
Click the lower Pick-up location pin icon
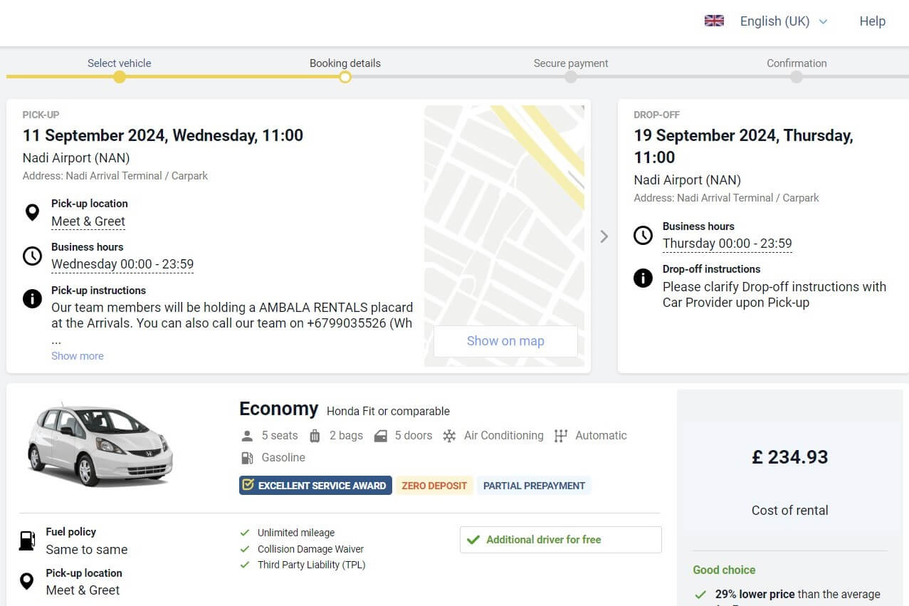pyautogui.click(x=26, y=581)
